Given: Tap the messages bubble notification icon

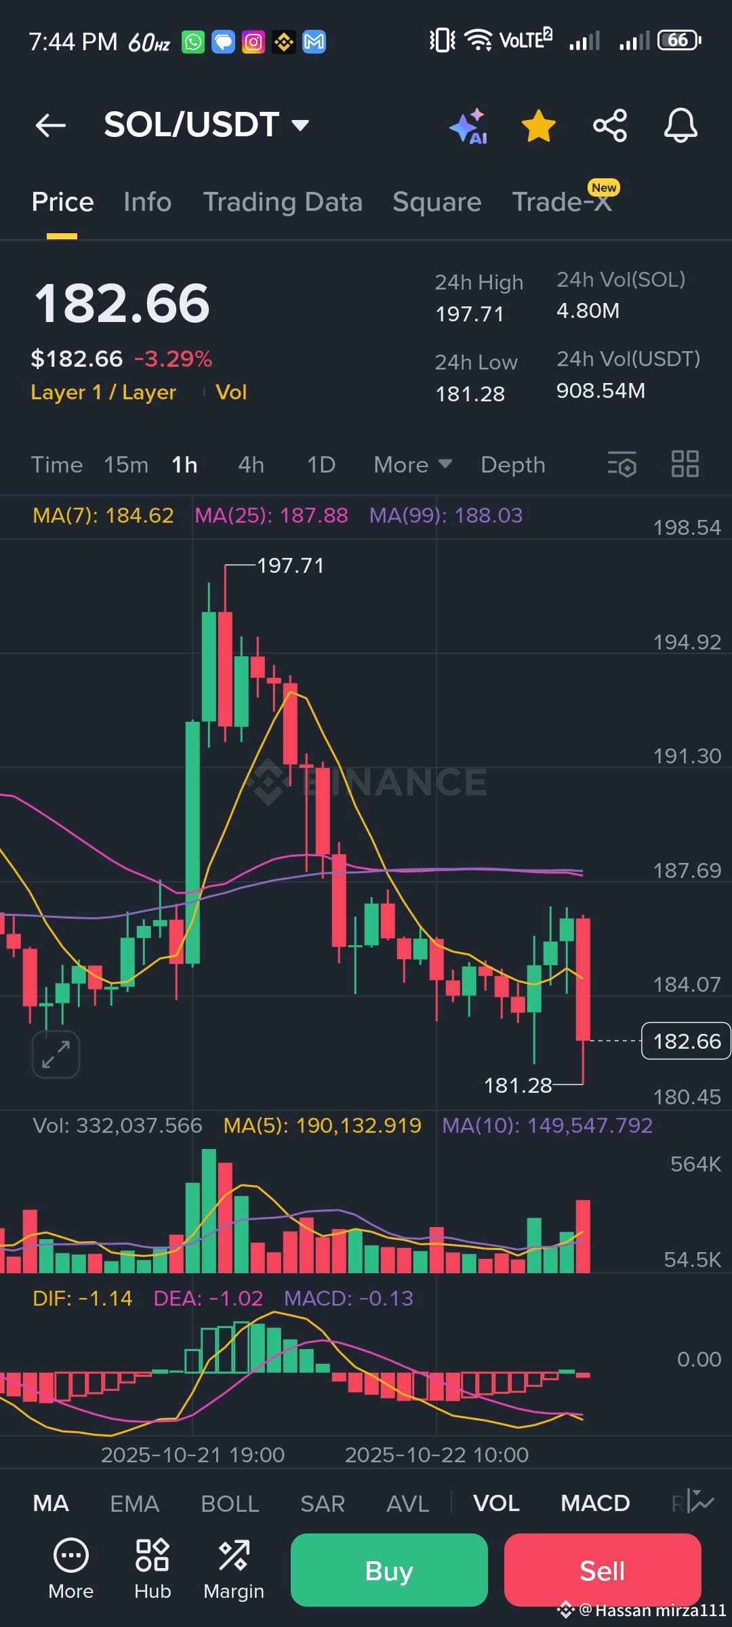Looking at the screenshot, I should pyautogui.click(x=223, y=42).
